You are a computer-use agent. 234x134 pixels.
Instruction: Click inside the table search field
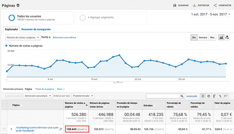[162, 96]
